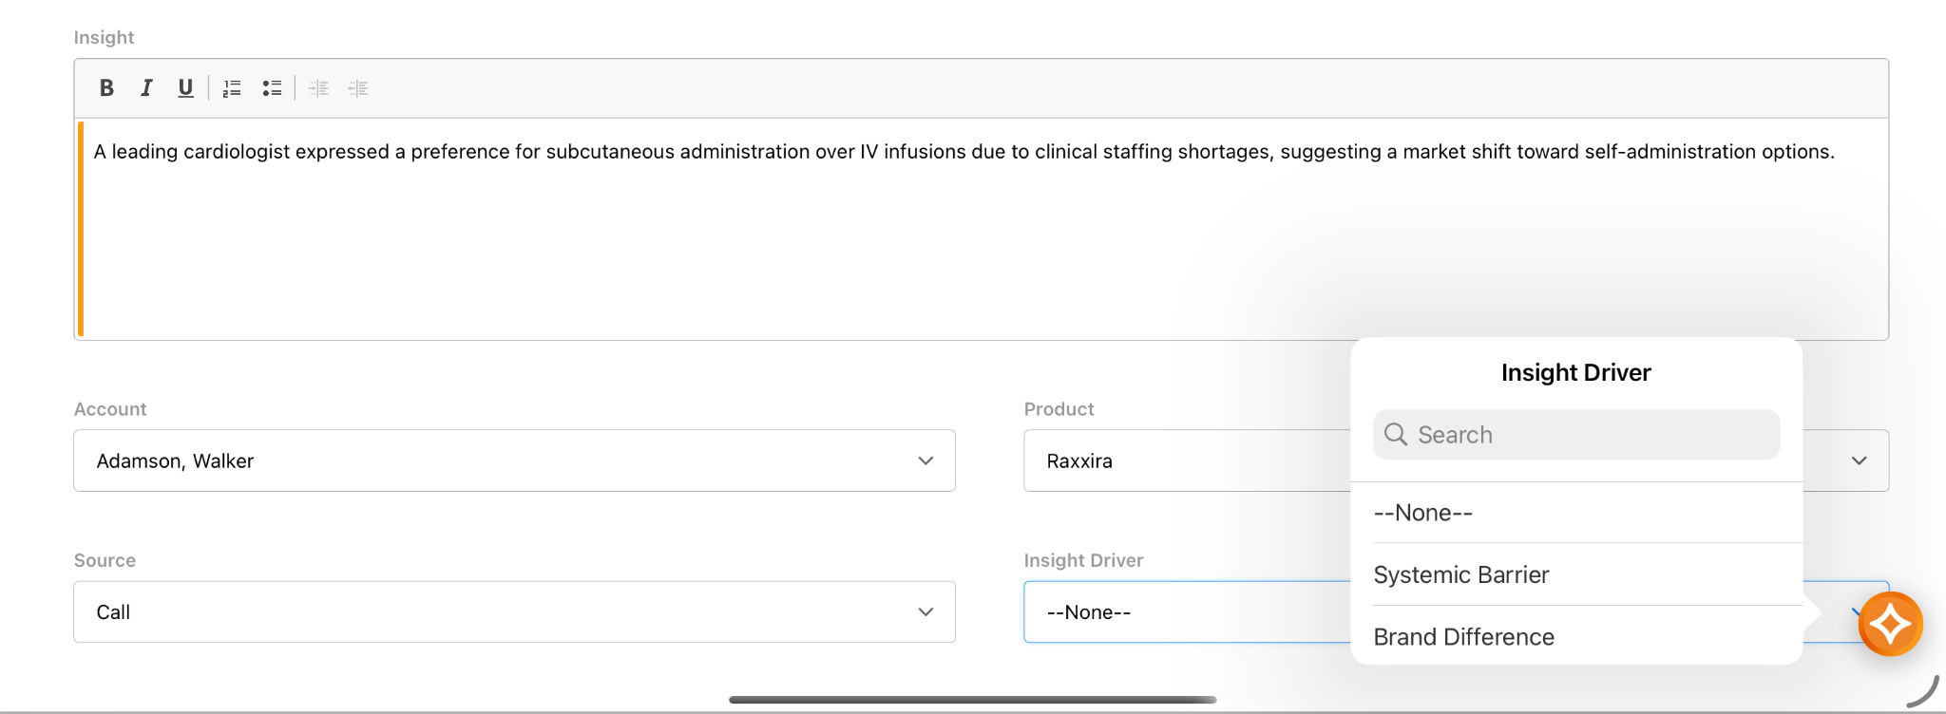
Task: Toggle underline formatting in Insight editor
Action: (x=185, y=88)
